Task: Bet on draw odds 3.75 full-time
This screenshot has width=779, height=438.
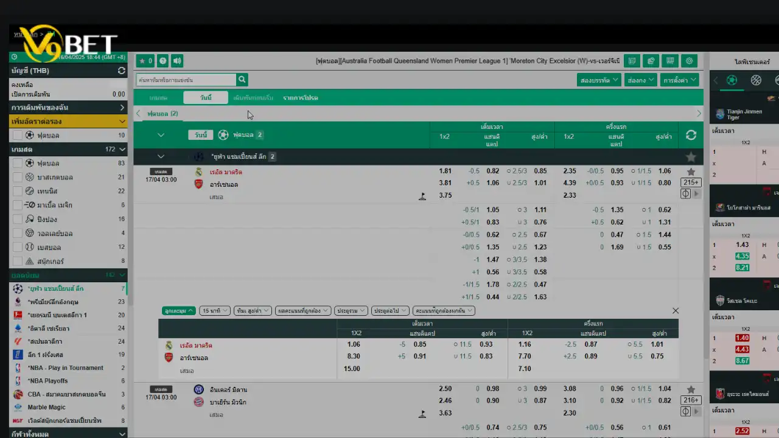Action: pyautogui.click(x=445, y=195)
